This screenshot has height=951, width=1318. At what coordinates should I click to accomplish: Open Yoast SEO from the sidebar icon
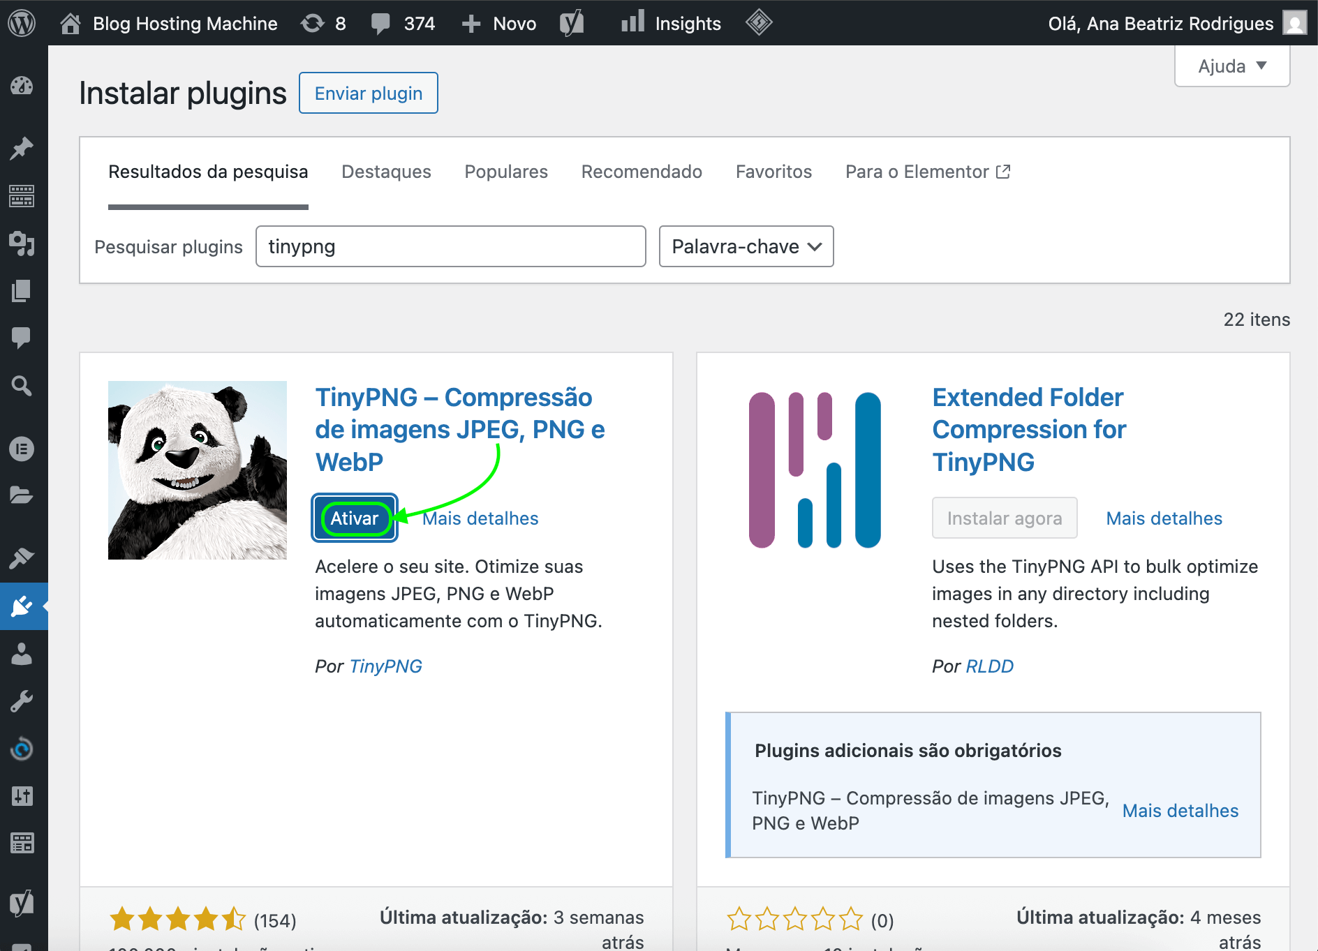[x=22, y=904]
